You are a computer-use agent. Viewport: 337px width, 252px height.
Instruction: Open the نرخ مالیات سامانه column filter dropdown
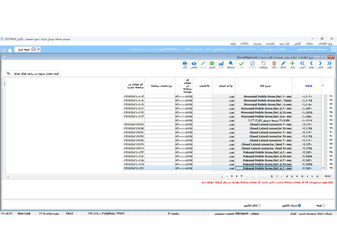[x=147, y=86]
